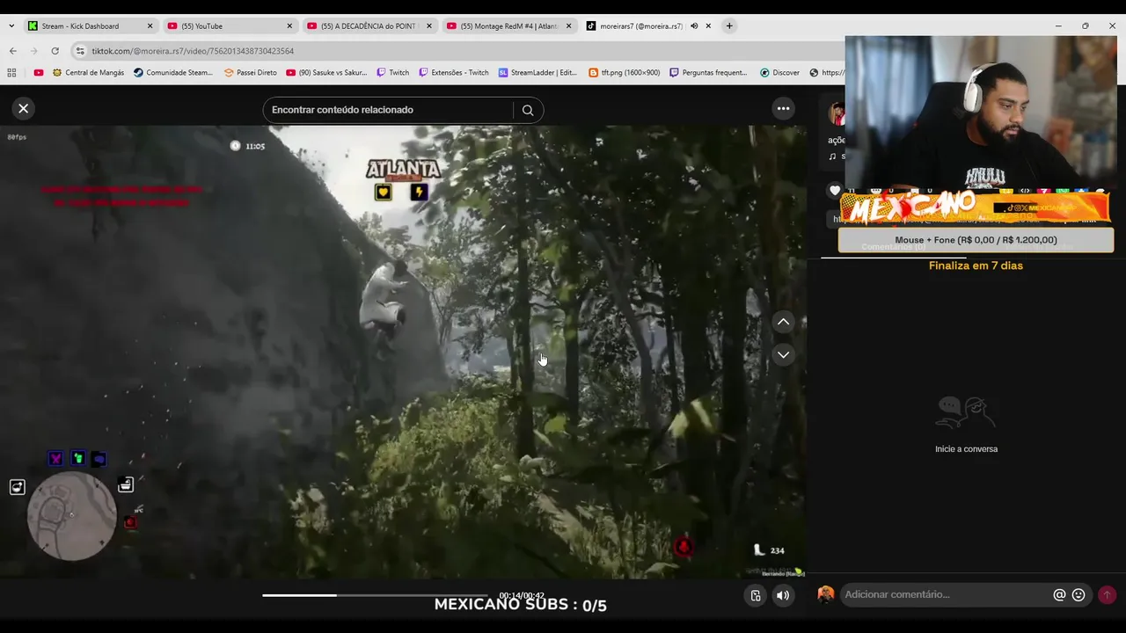The image size is (1126, 633).
Task: Close the moreirars7 TikTok tab
Action: [708, 26]
